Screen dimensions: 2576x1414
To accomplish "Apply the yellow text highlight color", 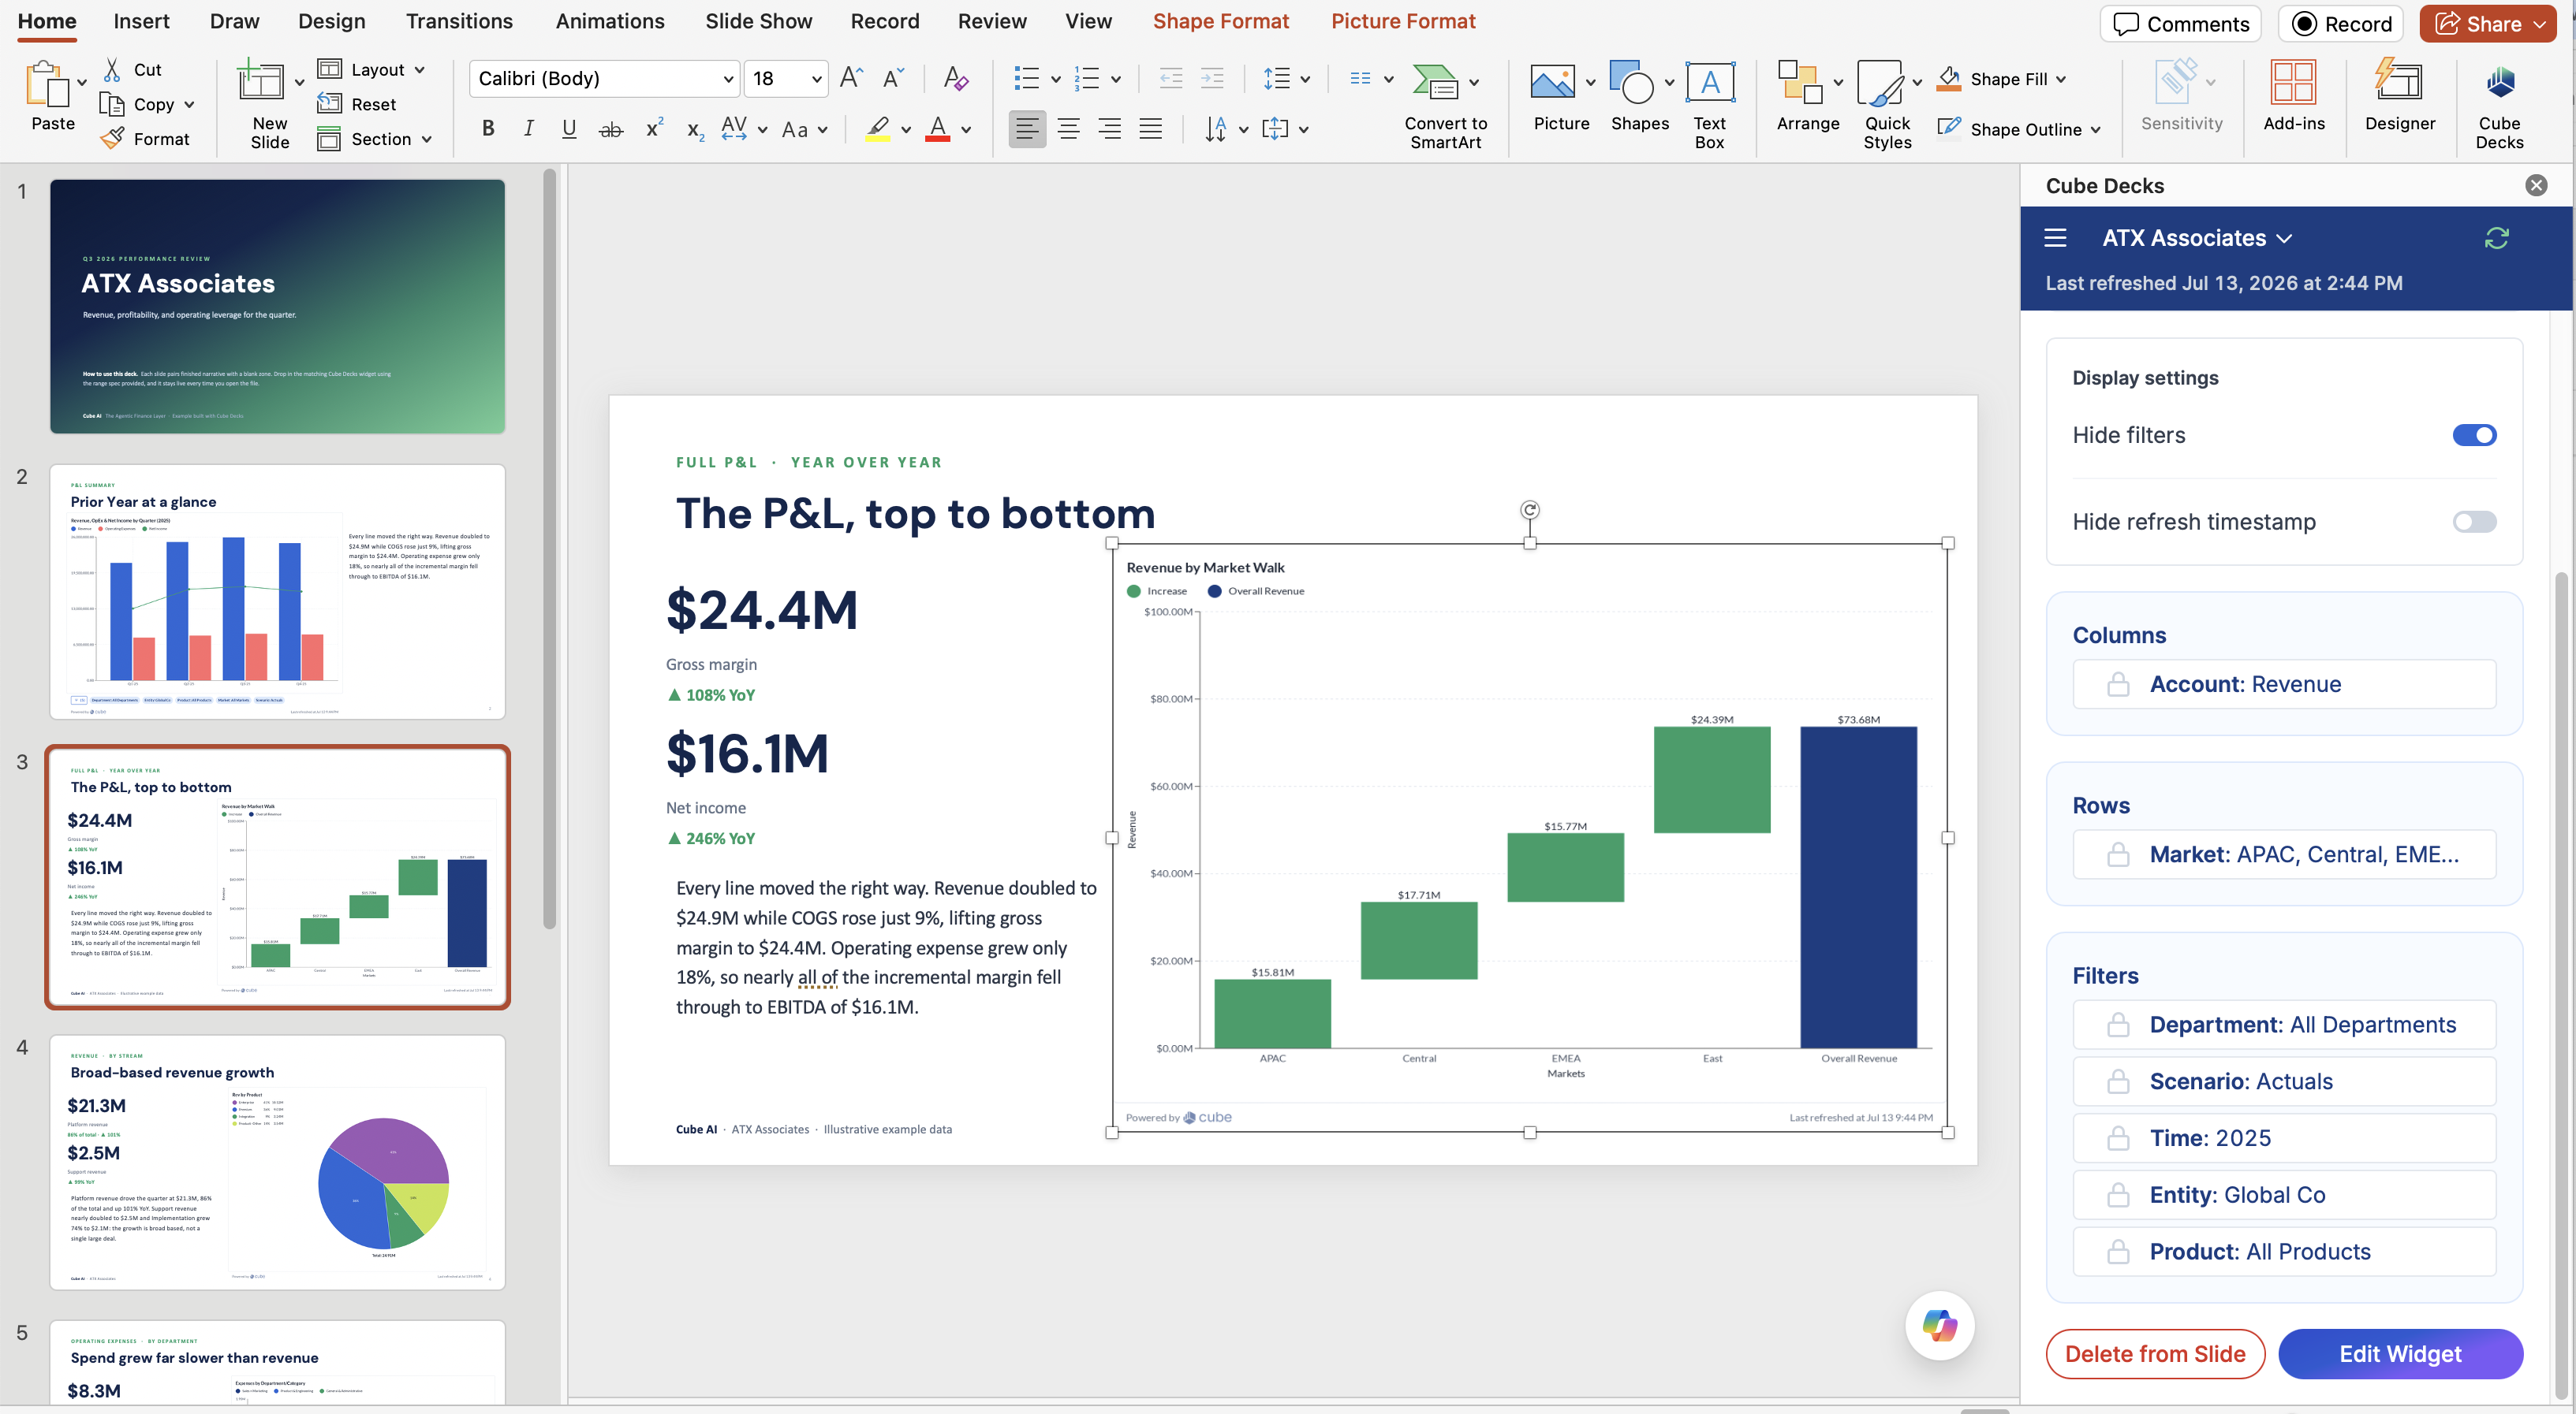I will point(877,129).
